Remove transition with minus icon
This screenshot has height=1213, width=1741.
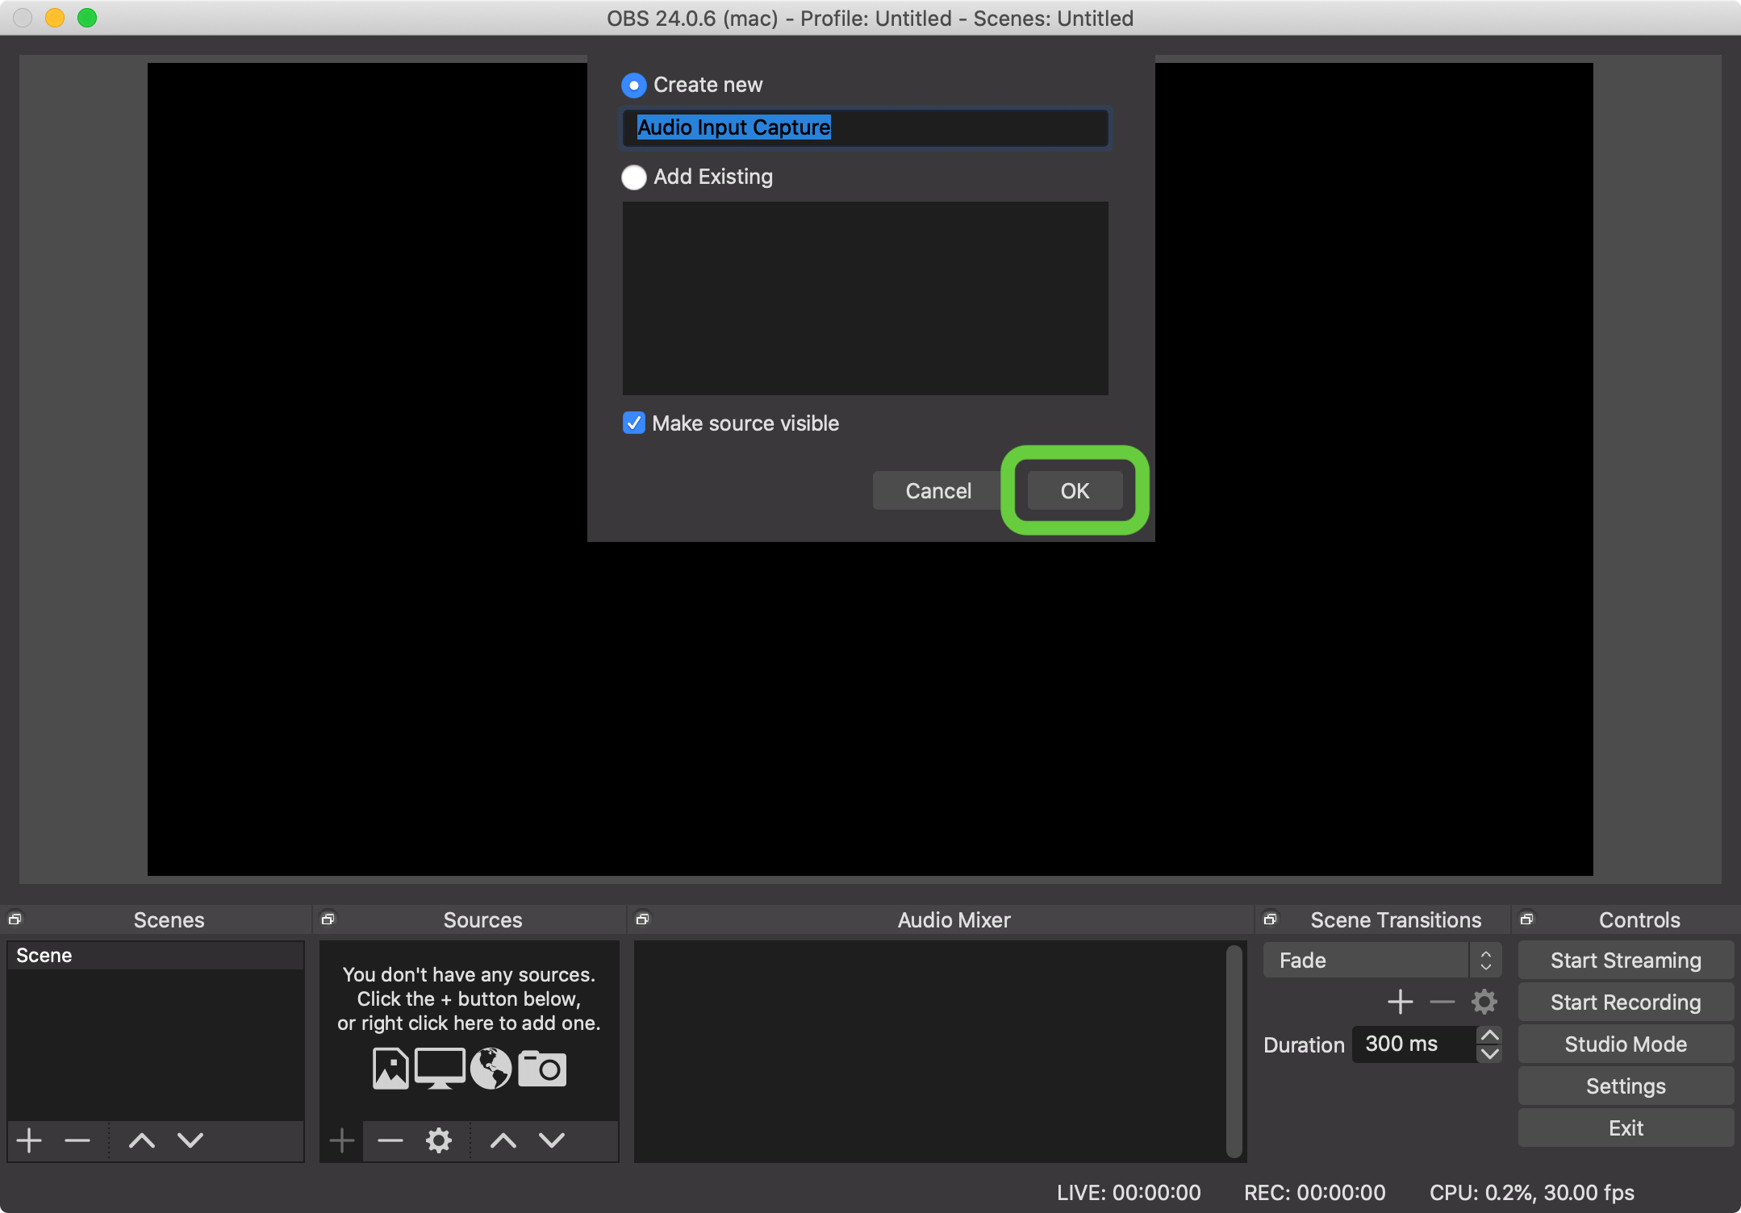(x=1442, y=1002)
